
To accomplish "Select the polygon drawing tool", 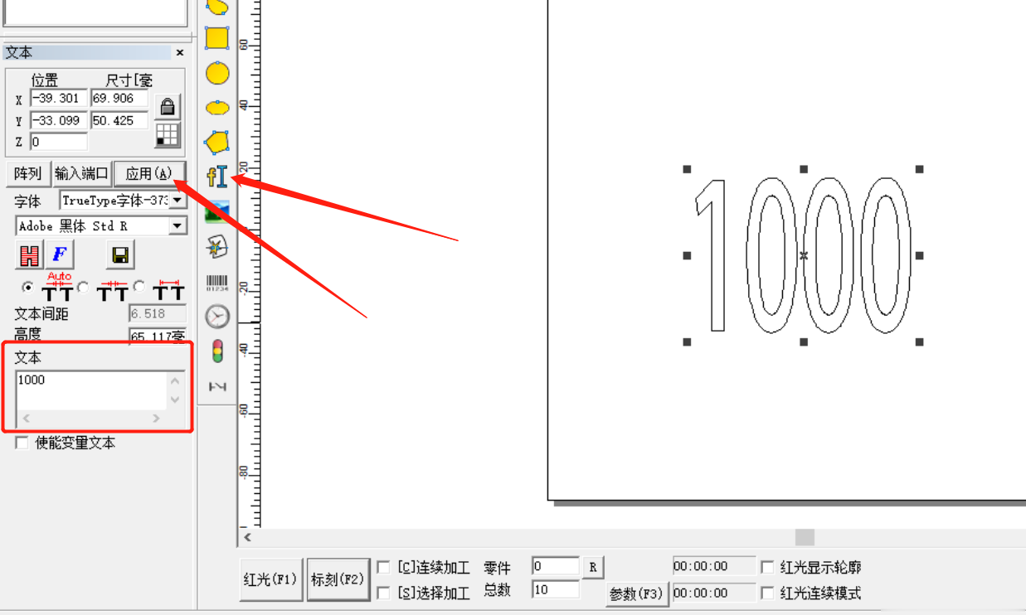I will click(x=217, y=142).
